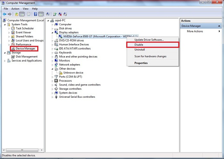Screen dimensions: 224x159
Task: Choose Update Driver Software from context menu
Action: 153,40
